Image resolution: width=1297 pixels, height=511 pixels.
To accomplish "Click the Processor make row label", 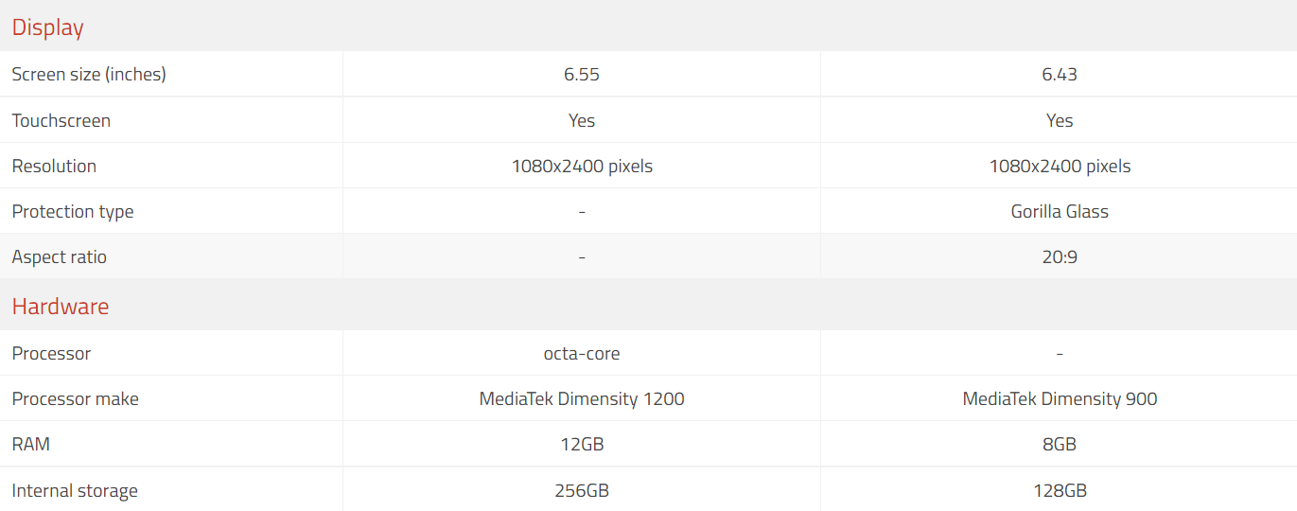I will point(76,398).
